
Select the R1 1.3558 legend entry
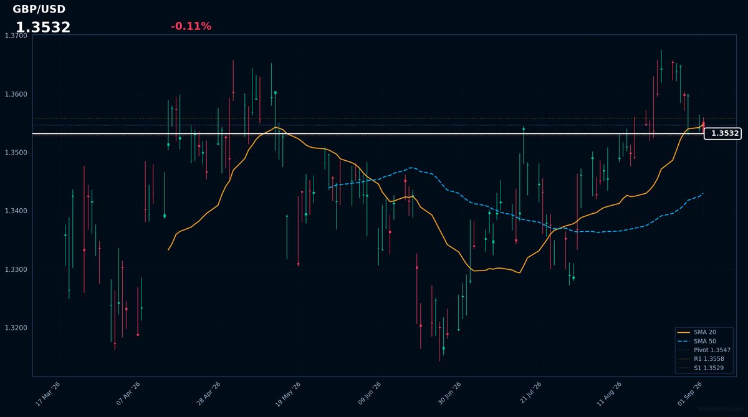point(703,359)
